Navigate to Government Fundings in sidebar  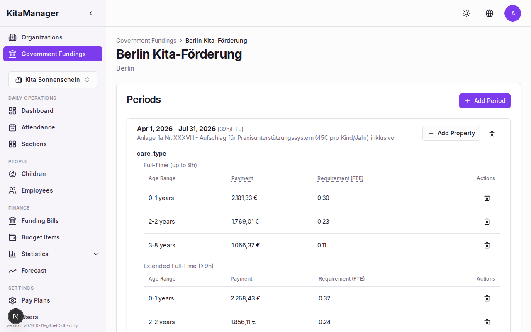[x=53, y=54]
